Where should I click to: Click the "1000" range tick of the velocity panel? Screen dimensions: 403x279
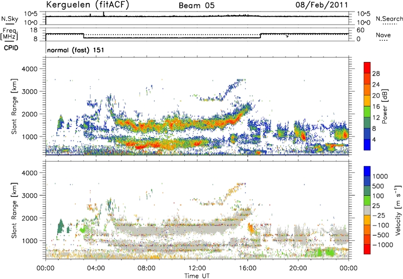point(30,241)
